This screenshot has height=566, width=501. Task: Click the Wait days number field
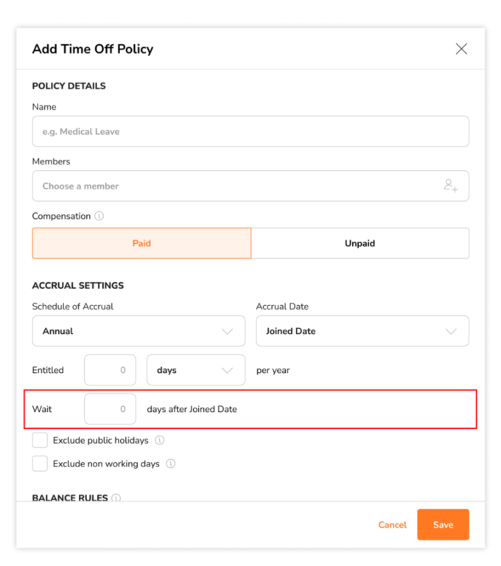tap(110, 409)
